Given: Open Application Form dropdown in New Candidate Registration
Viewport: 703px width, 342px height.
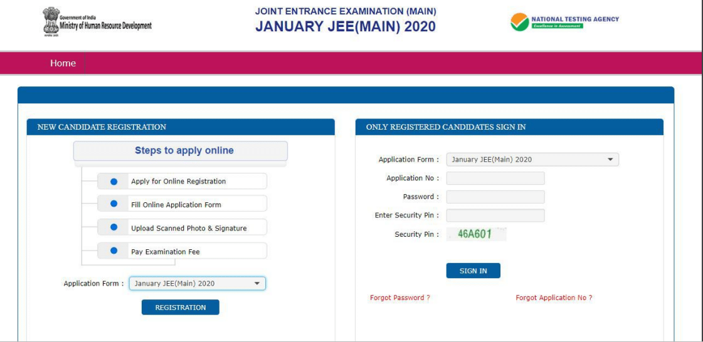Looking at the screenshot, I should [x=197, y=284].
